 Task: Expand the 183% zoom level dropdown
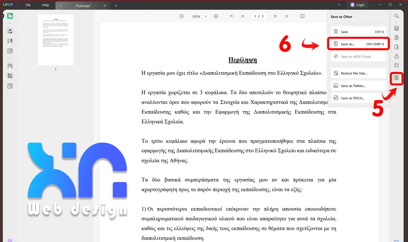click(x=206, y=16)
